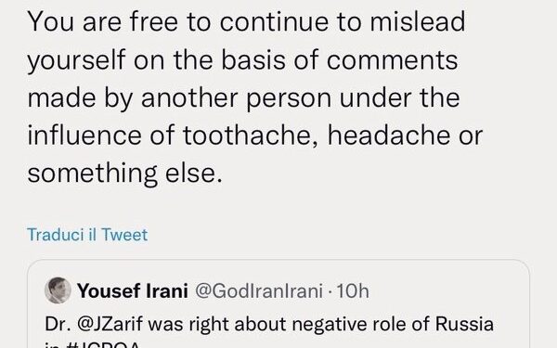Click the word "toothache" in the tweet
The width and height of the screenshot is (557, 348).
coord(247,135)
